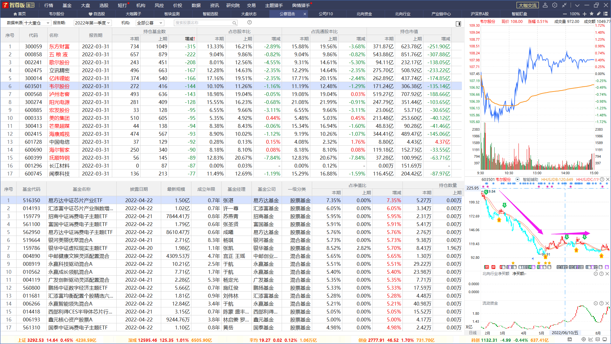
Task: Open the hexagon settings icon in title bar
Action: coord(555,5)
